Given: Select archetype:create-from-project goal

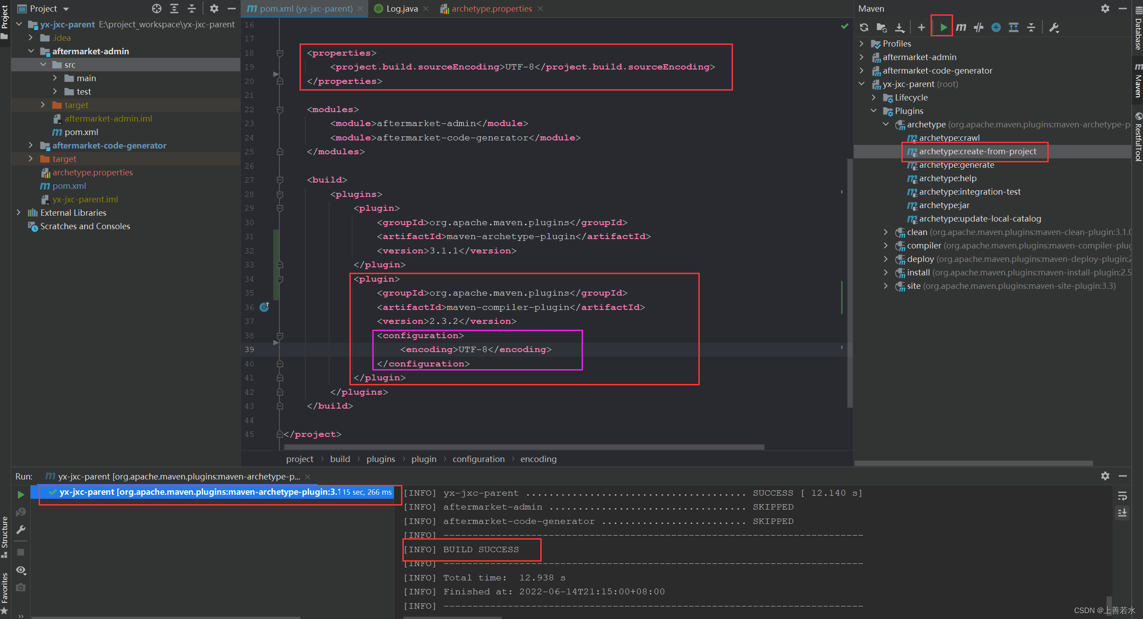Looking at the screenshot, I should (x=977, y=151).
